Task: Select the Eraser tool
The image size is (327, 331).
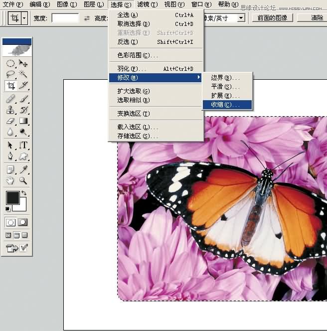Action: pyautogui.click(x=10, y=121)
